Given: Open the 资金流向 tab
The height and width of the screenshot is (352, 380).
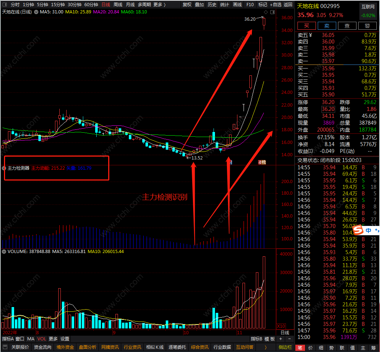Looking at the screenshot, I should pos(43,347).
